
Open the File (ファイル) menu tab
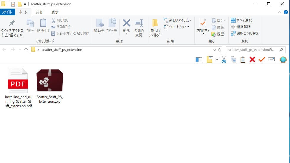coord(7,12)
